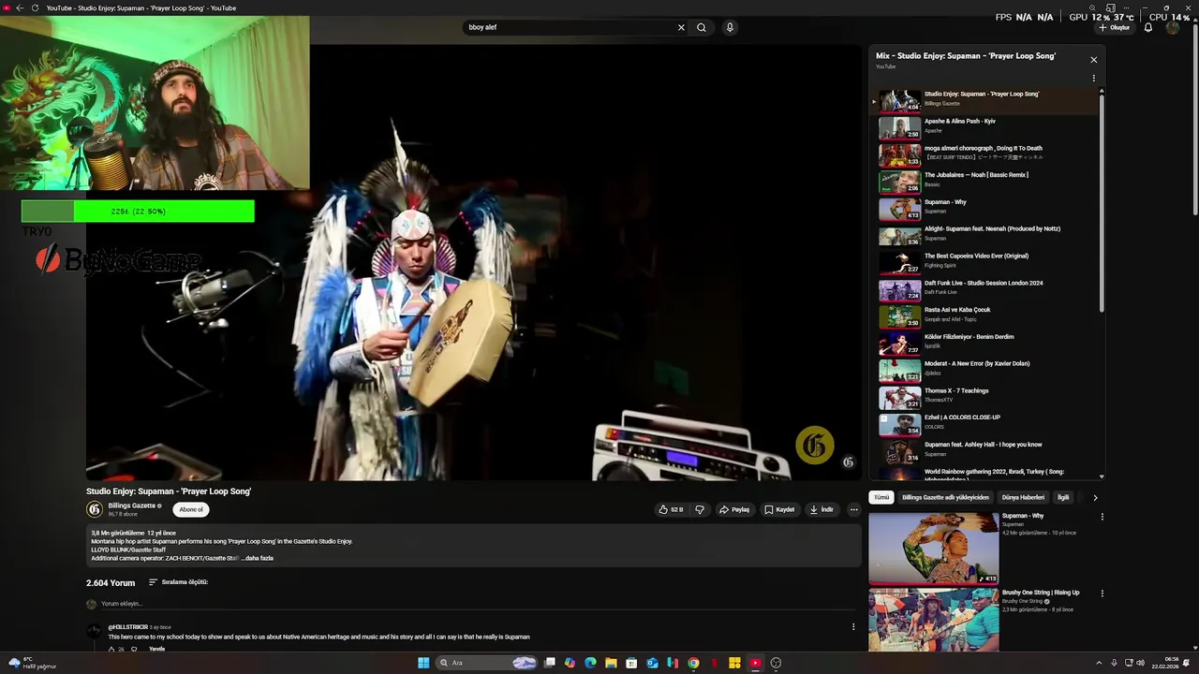Click the taskbar Ara search box
Viewport: 1199px width, 674px height.
click(488, 663)
